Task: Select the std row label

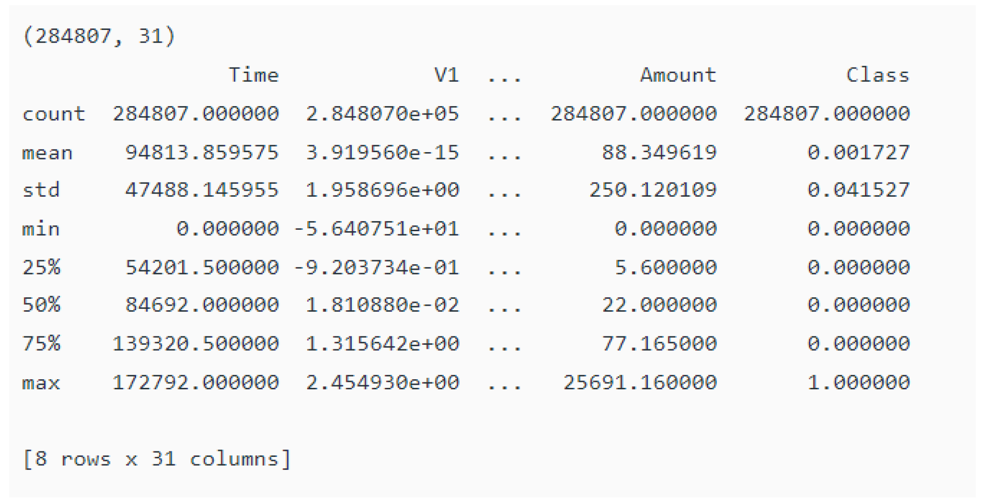Action: click(41, 190)
